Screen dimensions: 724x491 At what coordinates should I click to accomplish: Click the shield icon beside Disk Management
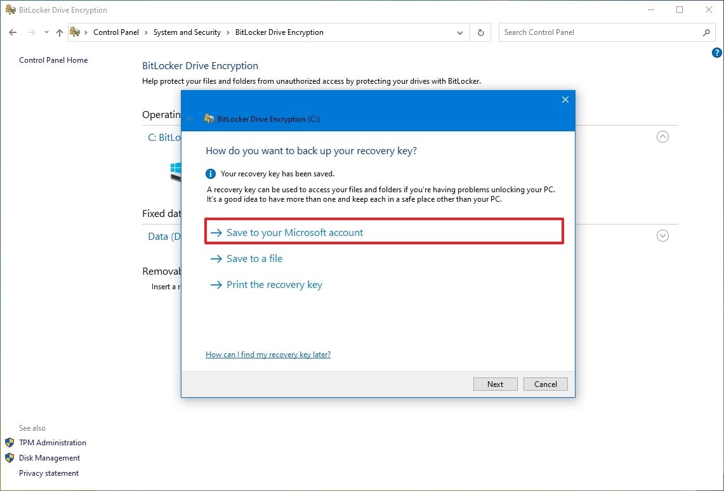pyautogui.click(x=8, y=457)
